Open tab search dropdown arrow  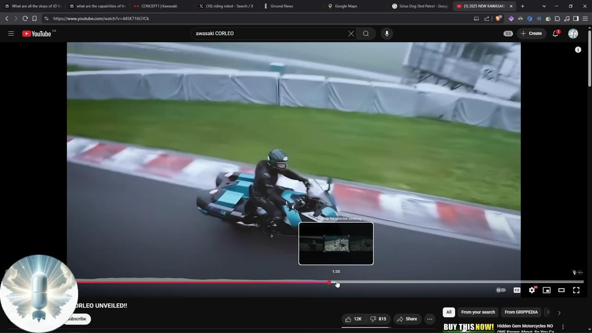click(544, 6)
